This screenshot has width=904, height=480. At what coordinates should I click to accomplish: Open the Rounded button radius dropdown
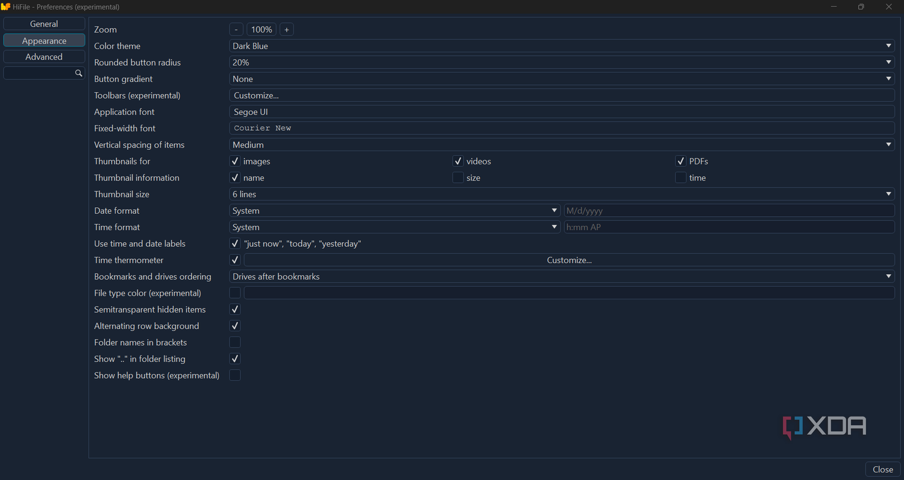tap(562, 63)
